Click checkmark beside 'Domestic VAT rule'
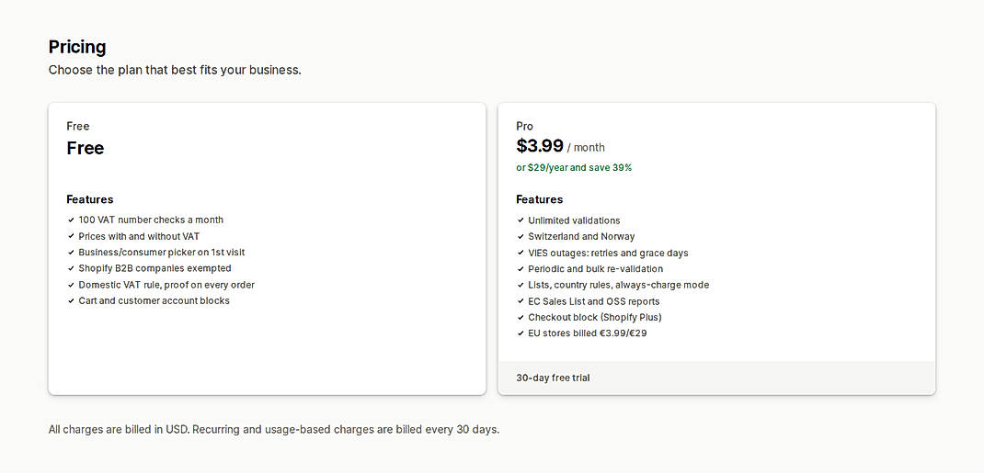 coord(71,285)
